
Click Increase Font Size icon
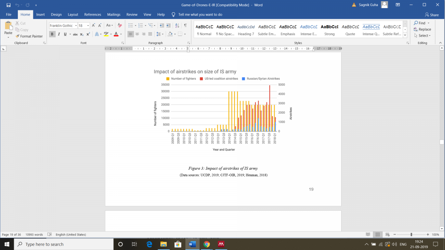click(x=93, y=26)
